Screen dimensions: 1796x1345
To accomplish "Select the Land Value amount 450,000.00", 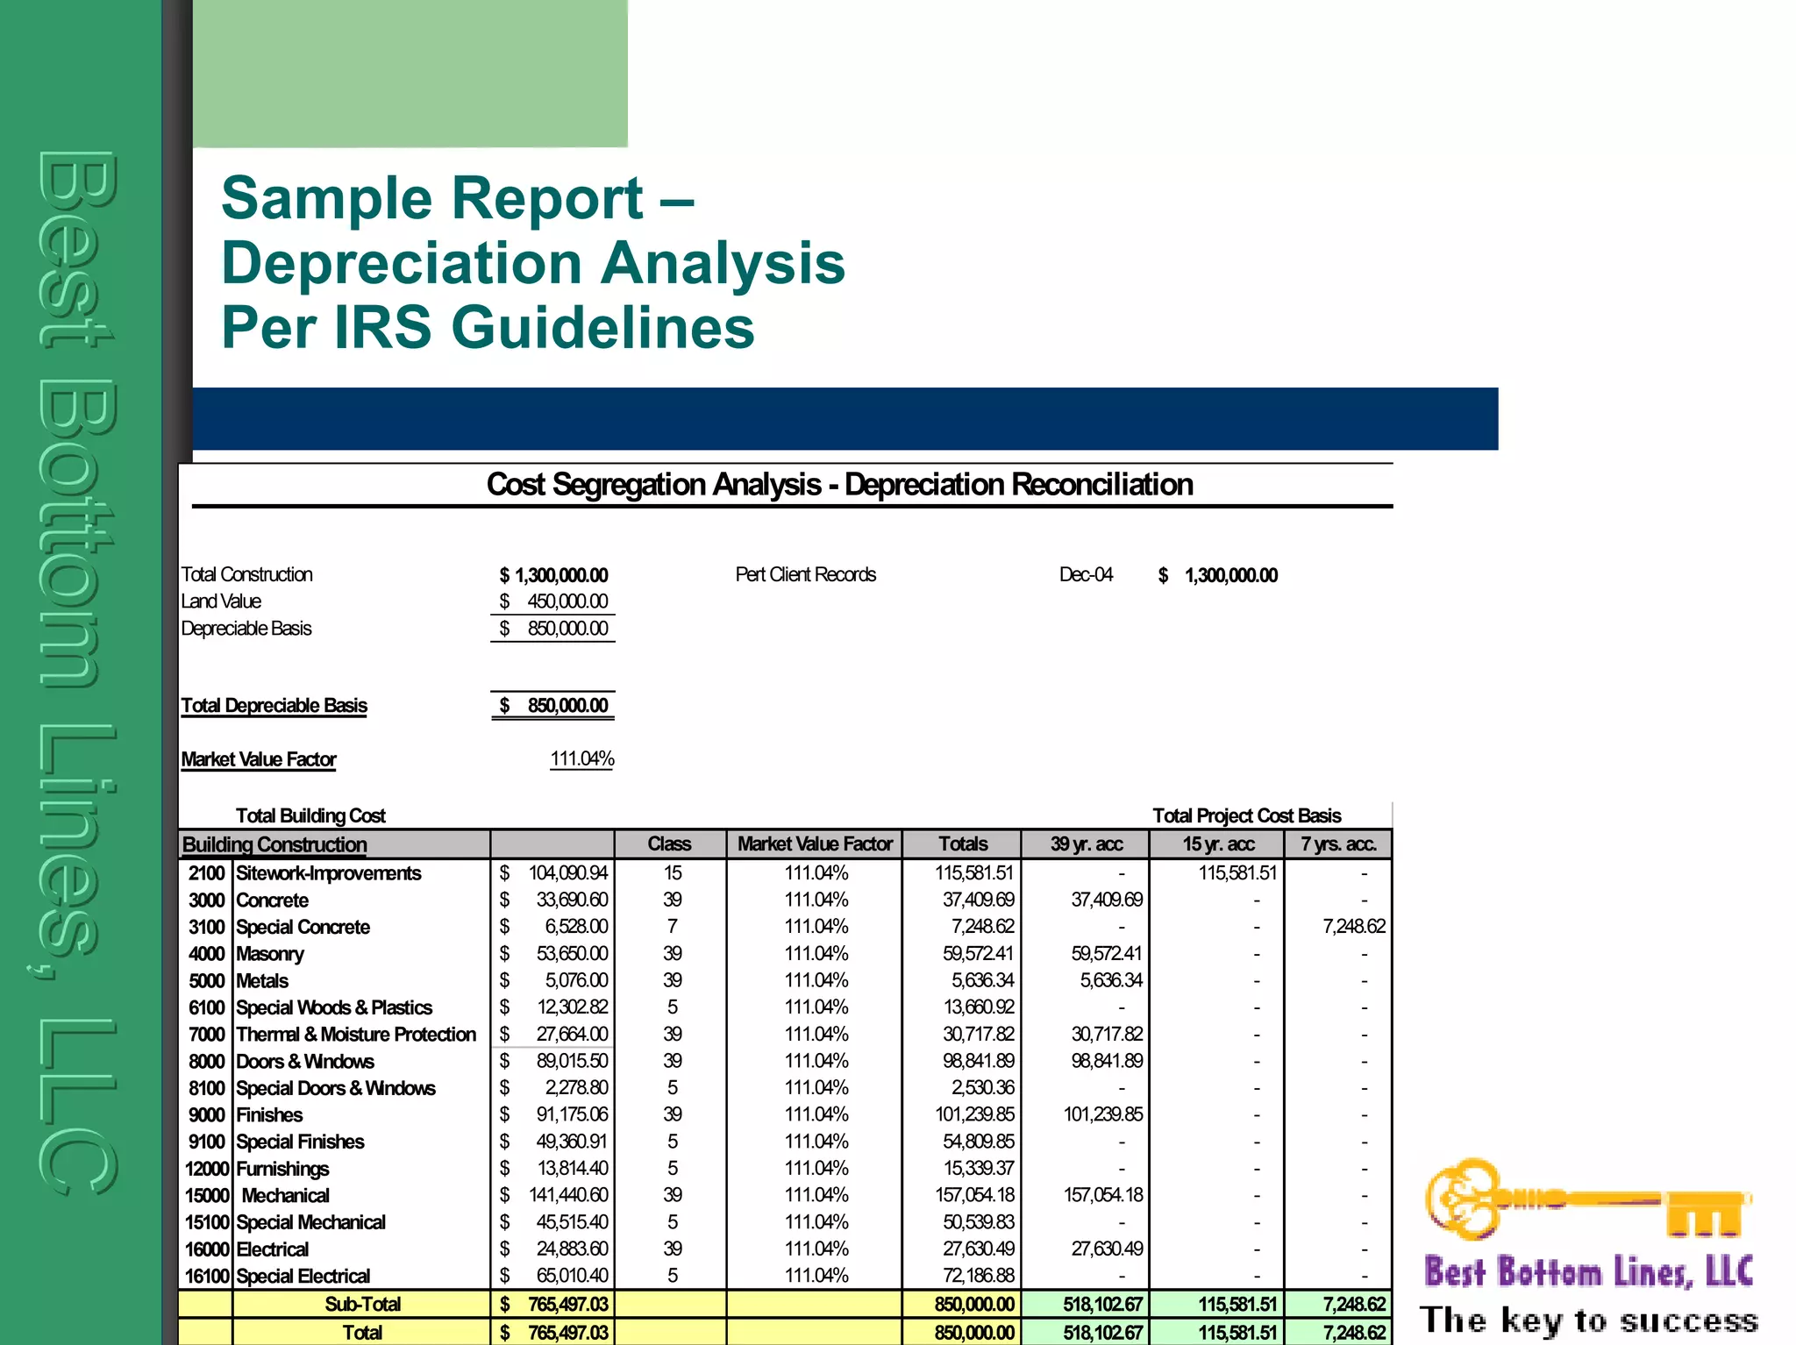I will [x=567, y=601].
